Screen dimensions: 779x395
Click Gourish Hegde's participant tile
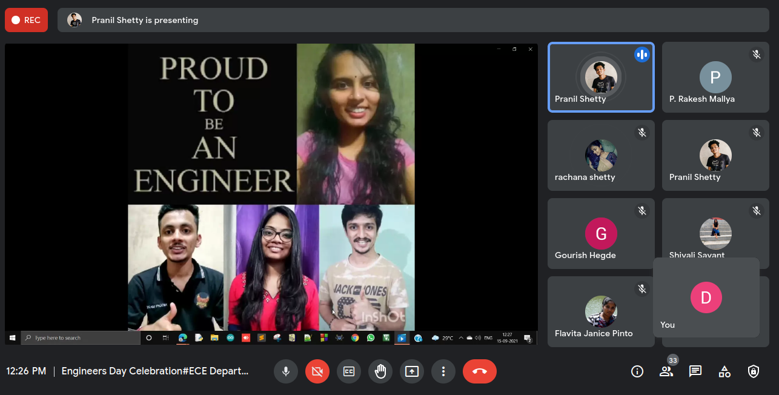point(601,234)
